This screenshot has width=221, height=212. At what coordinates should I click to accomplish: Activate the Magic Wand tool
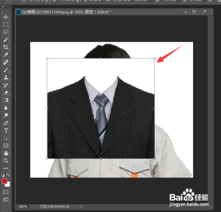click(6, 40)
